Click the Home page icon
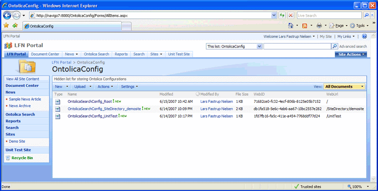Viewport: 378px width, 191px height. (x=291, y=26)
